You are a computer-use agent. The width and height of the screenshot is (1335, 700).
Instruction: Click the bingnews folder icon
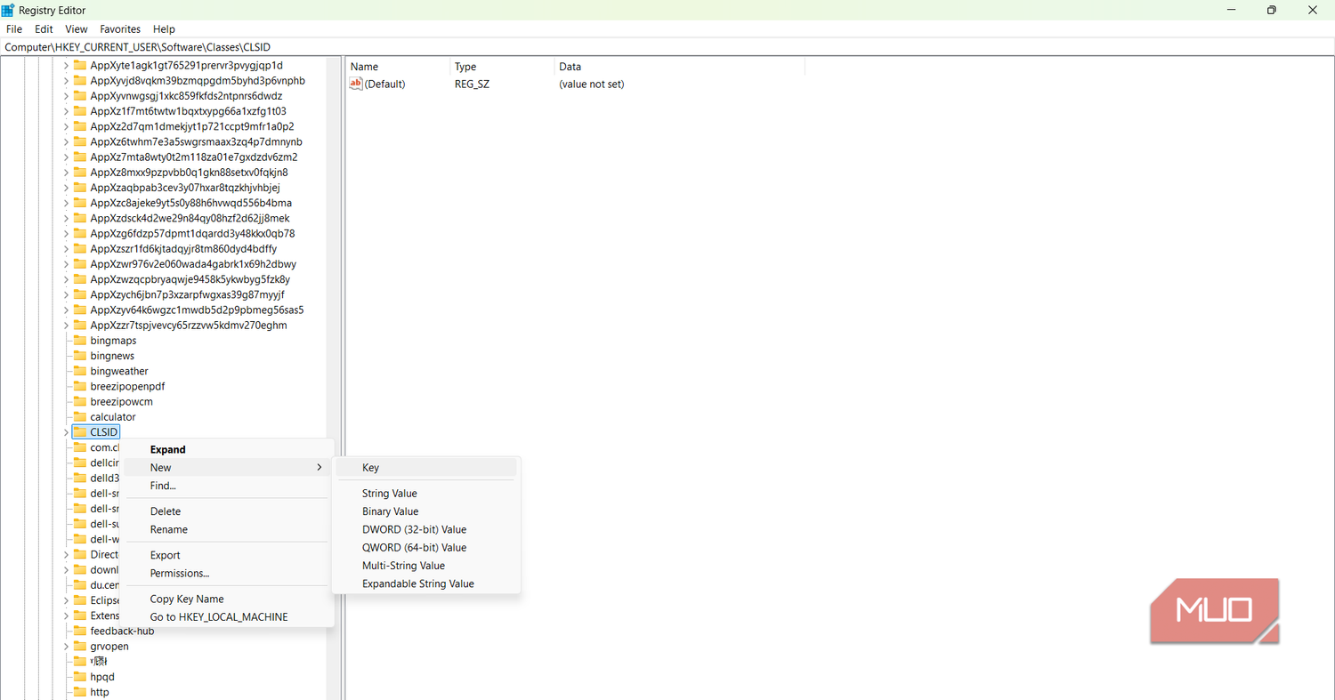pos(79,356)
